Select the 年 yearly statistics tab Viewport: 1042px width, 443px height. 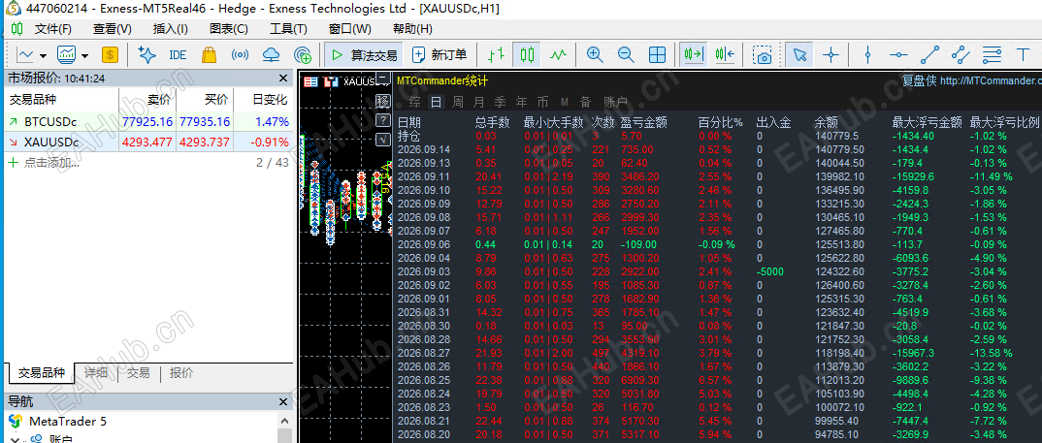pyautogui.click(x=522, y=103)
